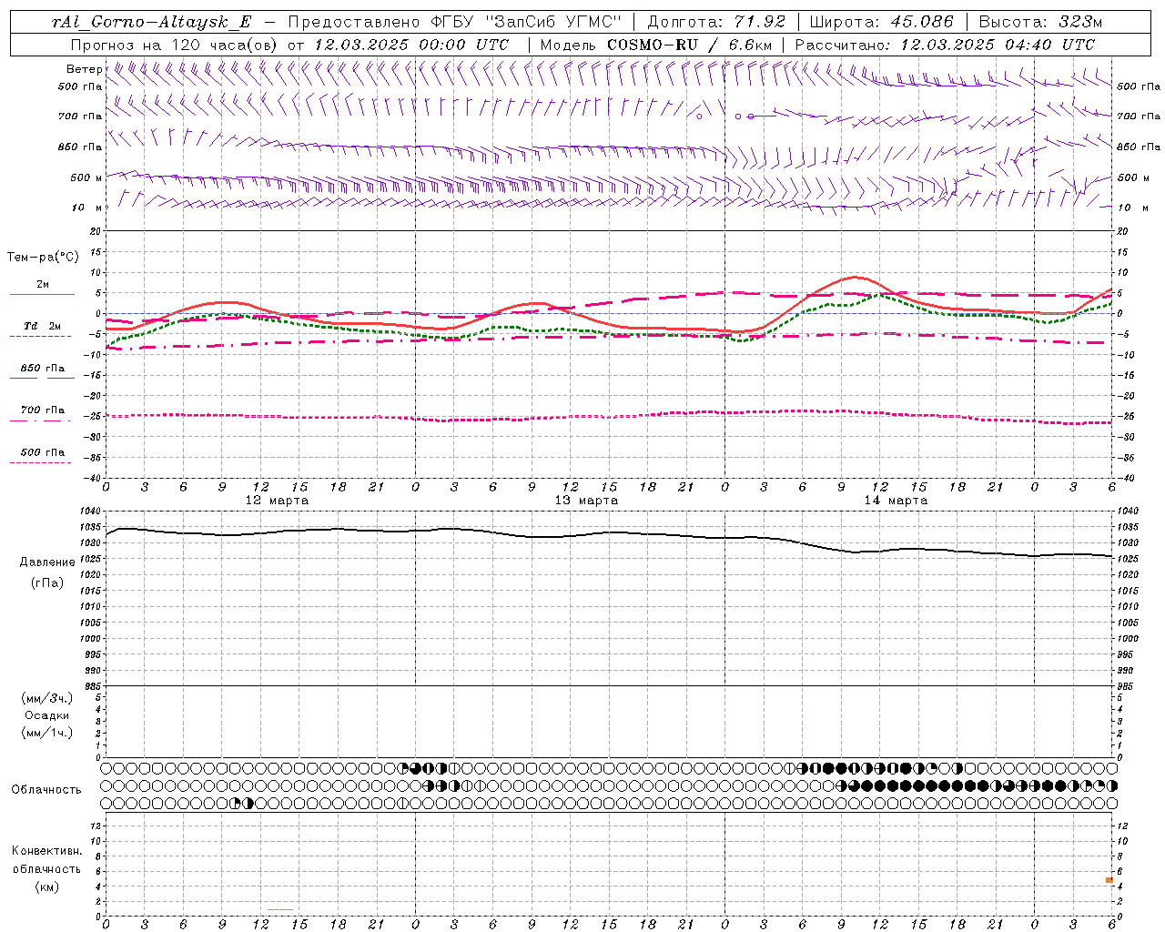Image resolution: width=1165 pixels, height=932 pixels.
Task: Click the (мм/3ч.) precipitation unit label
Action: (47, 699)
